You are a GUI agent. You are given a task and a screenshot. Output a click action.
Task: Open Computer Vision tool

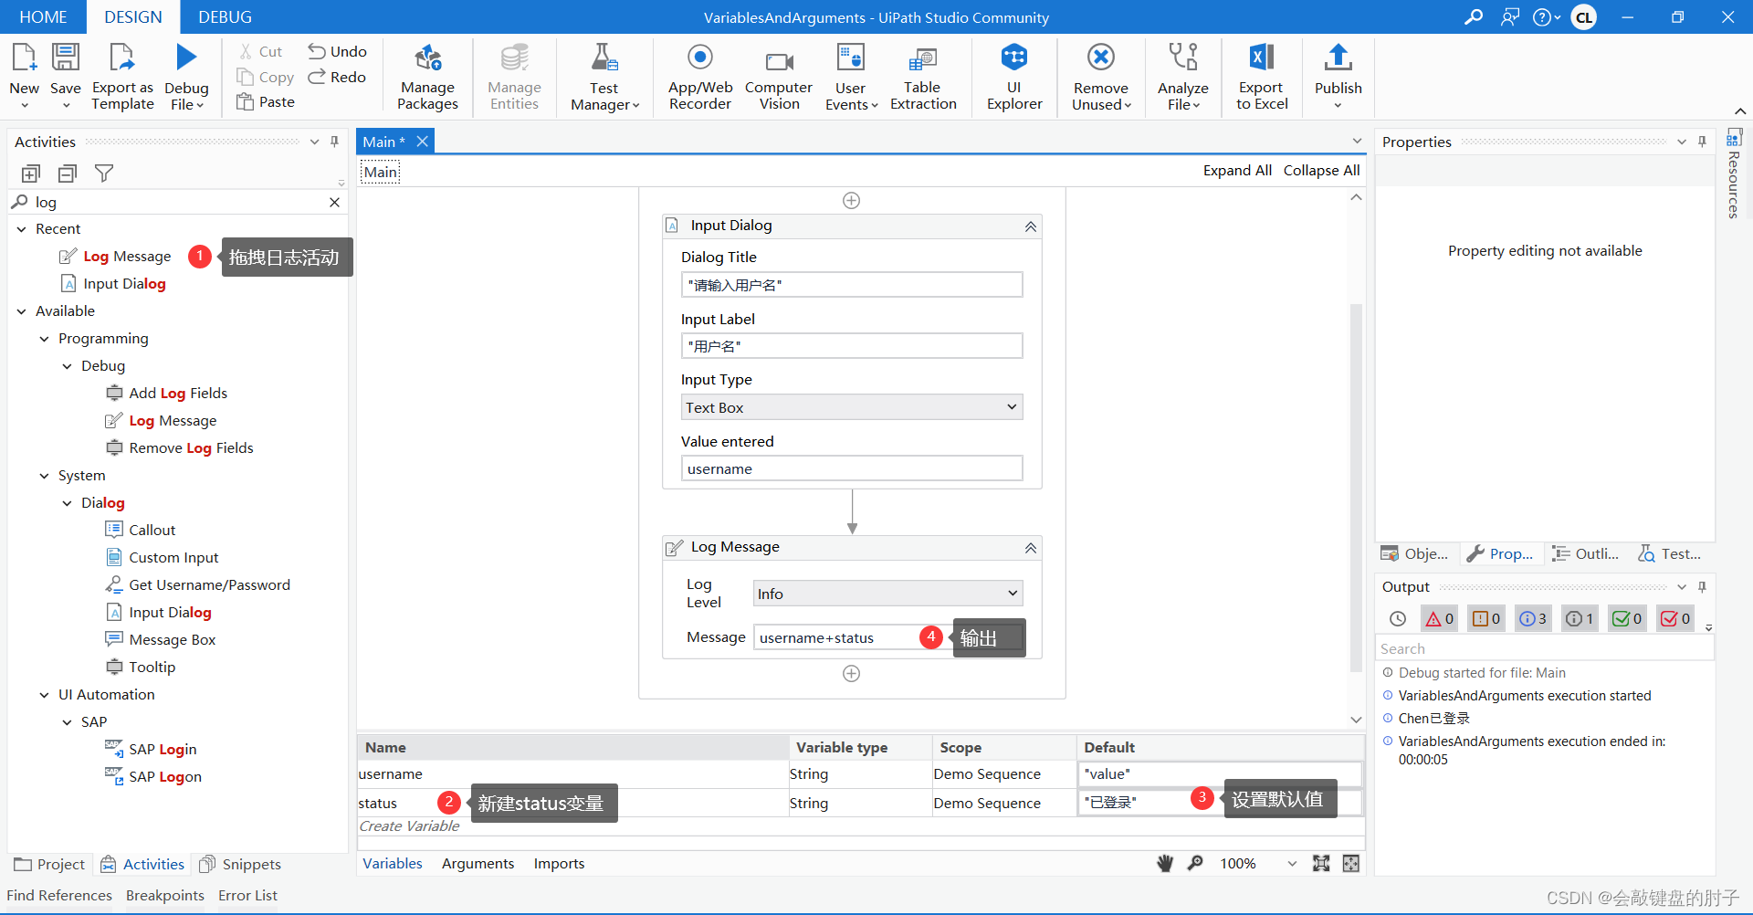pyautogui.click(x=779, y=77)
